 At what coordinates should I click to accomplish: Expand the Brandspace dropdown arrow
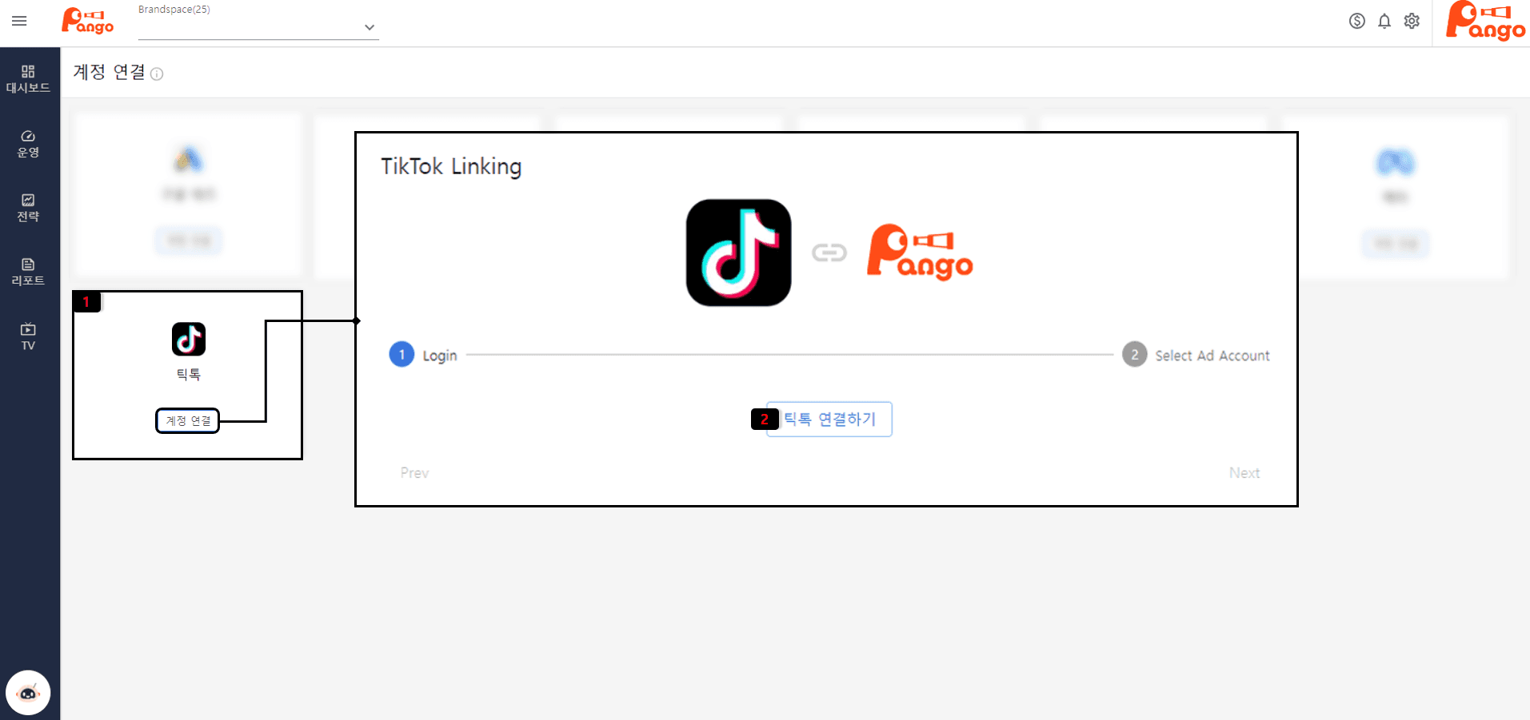(369, 27)
